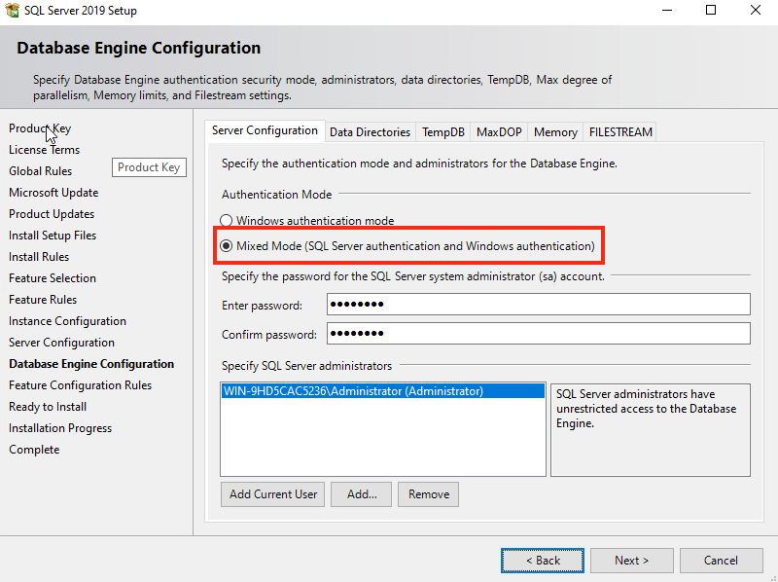Go back with the < Back button

543,561
